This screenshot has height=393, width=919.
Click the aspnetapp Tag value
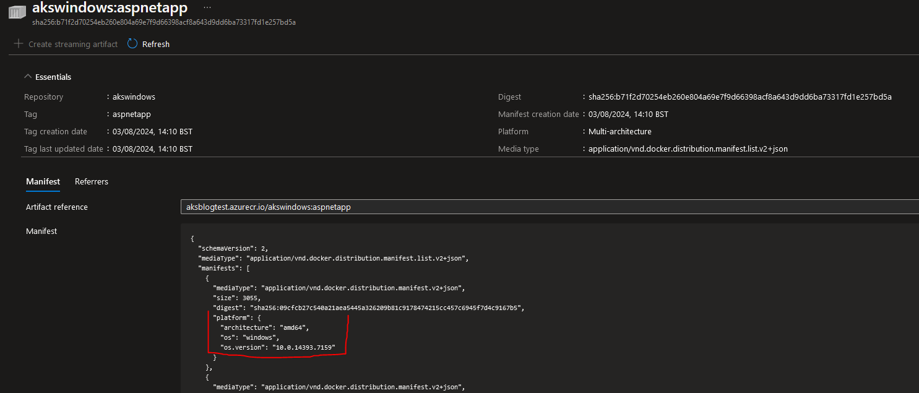(131, 114)
